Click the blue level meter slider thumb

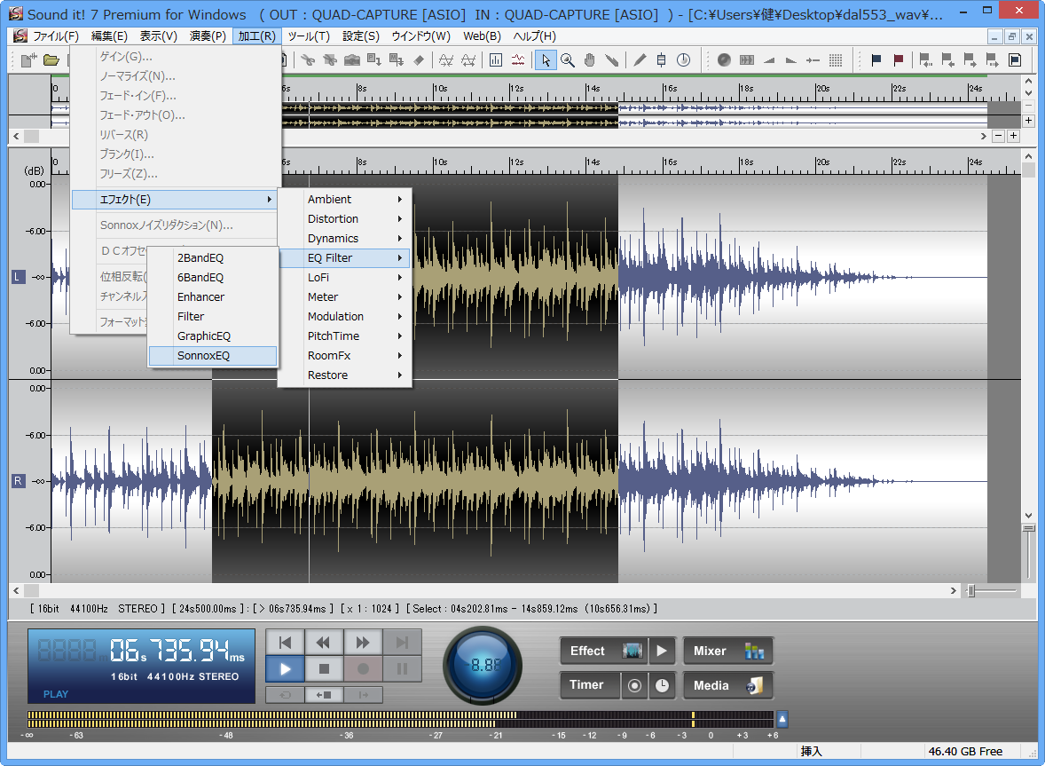[782, 719]
